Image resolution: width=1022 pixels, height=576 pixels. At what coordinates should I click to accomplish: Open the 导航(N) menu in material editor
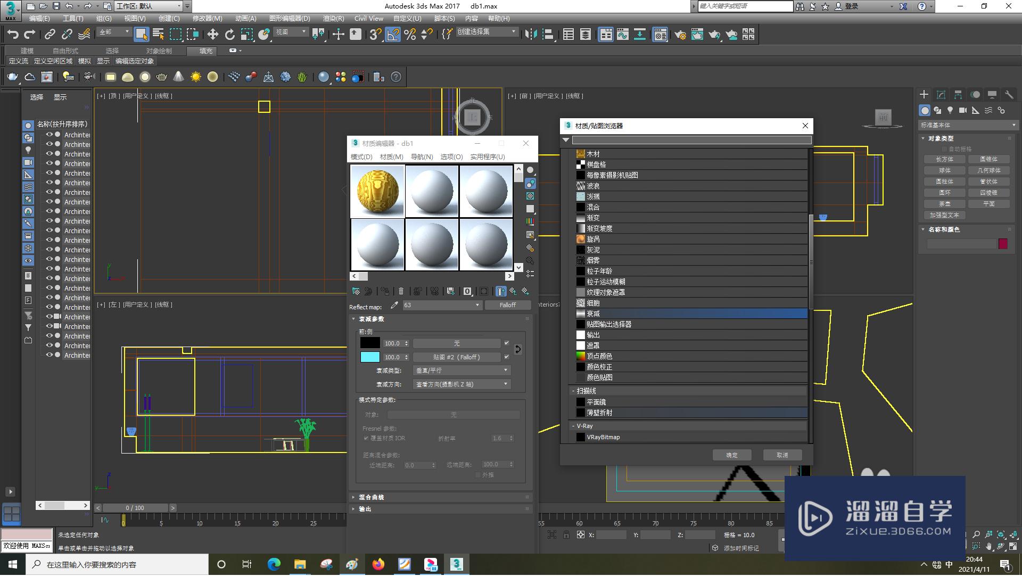[x=422, y=157]
